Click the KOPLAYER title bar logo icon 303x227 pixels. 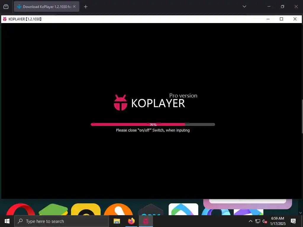pos(5,19)
